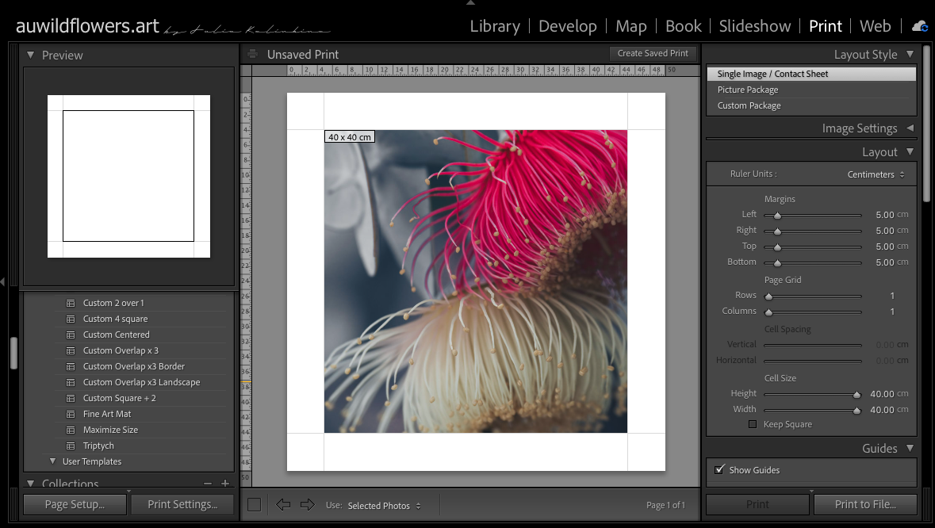Viewport: 935px width, 528px height.
Task: Collapse the Preview panel
Action: tap(30, 55)
